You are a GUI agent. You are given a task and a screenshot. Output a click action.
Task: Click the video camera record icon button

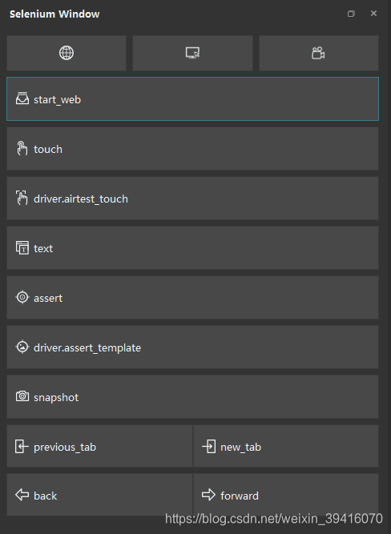[319, 53]
